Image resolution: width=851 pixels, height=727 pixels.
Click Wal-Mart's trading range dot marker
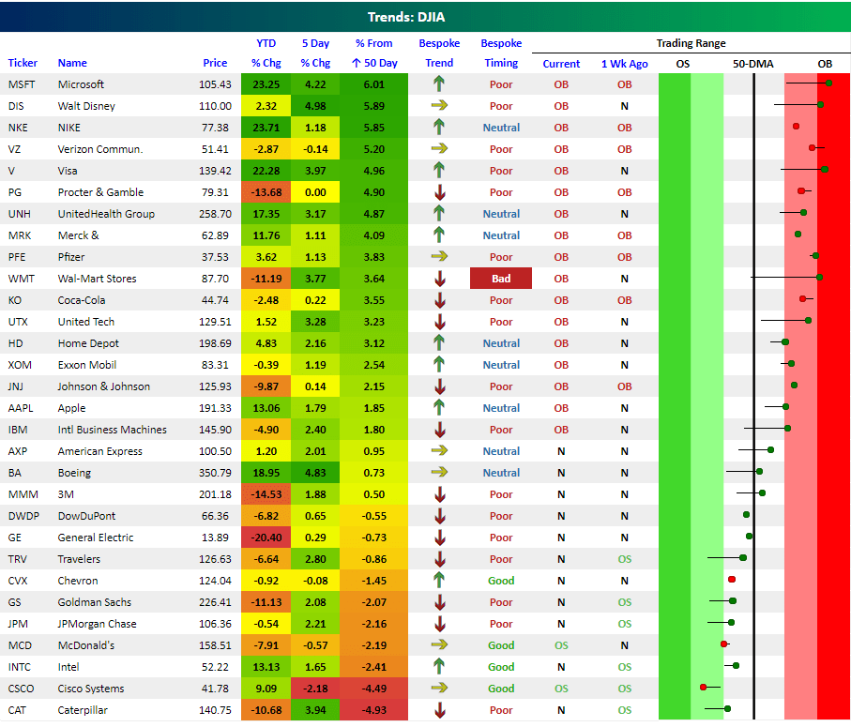coord(819,278)
